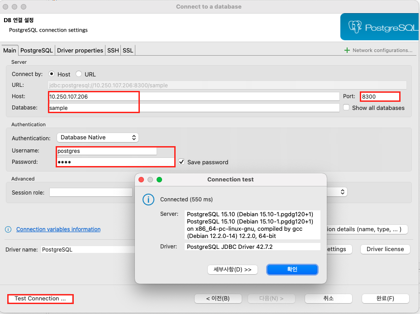Image resolution: width=420 pixels, height=314 pixels.
Task: Open the Authentication Database Native dropdown
Action: point(97,138)
